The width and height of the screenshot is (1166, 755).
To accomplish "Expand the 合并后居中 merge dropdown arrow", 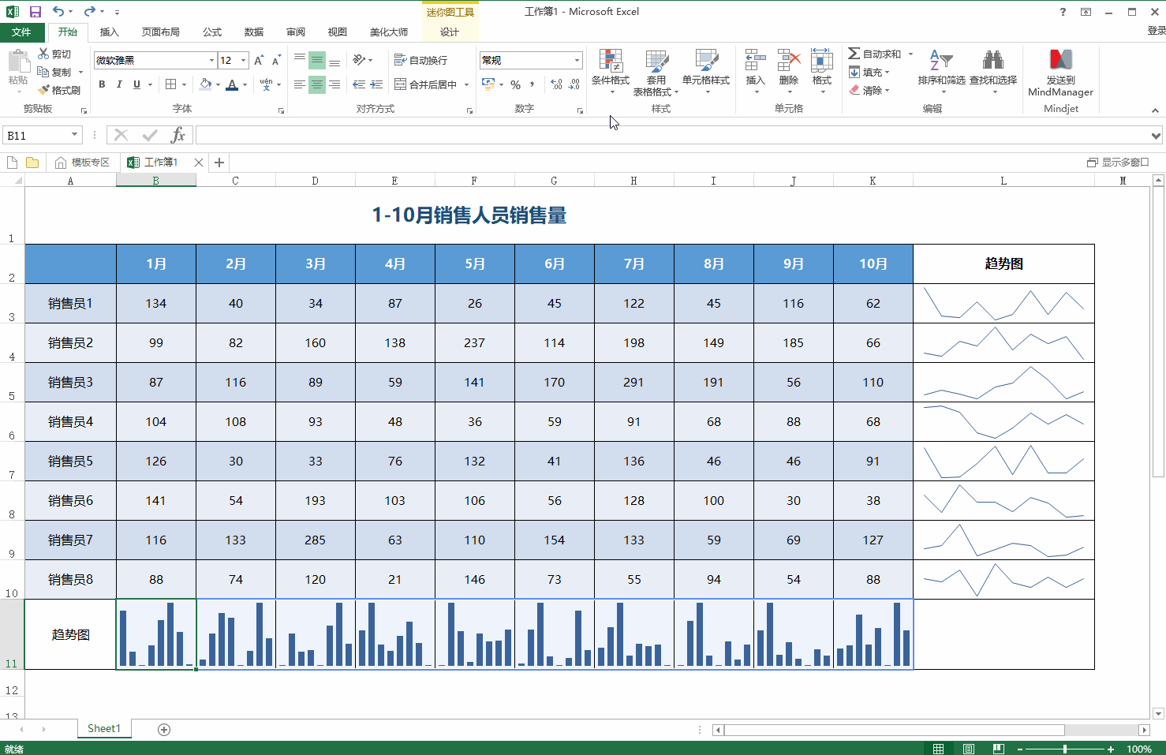I will (x=466, y=84).
